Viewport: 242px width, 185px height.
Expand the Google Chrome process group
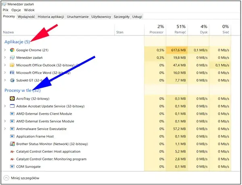tap(5, 50)
